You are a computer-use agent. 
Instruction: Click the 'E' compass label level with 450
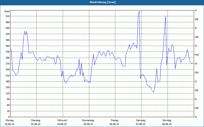click(x=196, y=28)
